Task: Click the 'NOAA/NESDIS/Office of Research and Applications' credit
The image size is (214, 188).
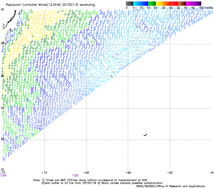Action: point(170,186)
